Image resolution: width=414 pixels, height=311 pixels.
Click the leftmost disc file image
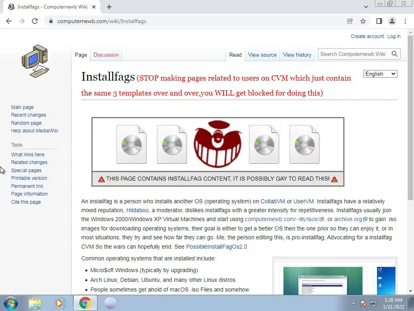[x=131, y=145]
